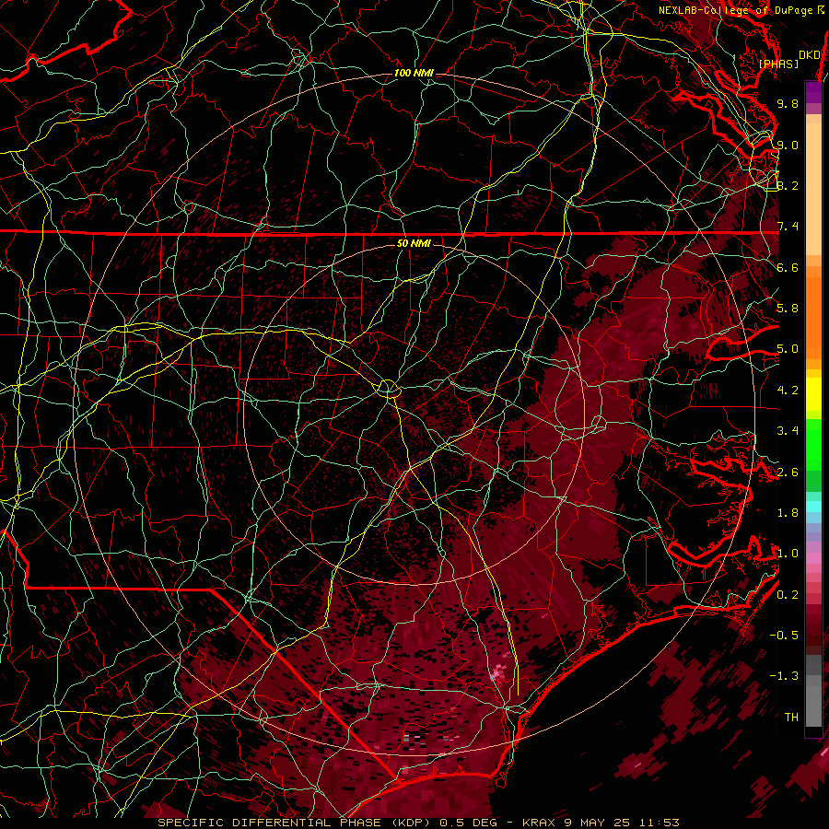Click the "DKD" label above the color scale
The height and width of the screenshot is (829, 829).
click(x=810, y=55)
